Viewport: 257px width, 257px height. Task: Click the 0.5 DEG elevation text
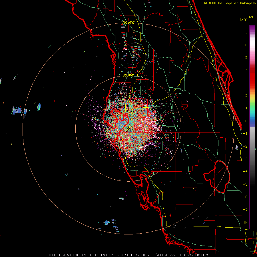(x=140, y=255)
